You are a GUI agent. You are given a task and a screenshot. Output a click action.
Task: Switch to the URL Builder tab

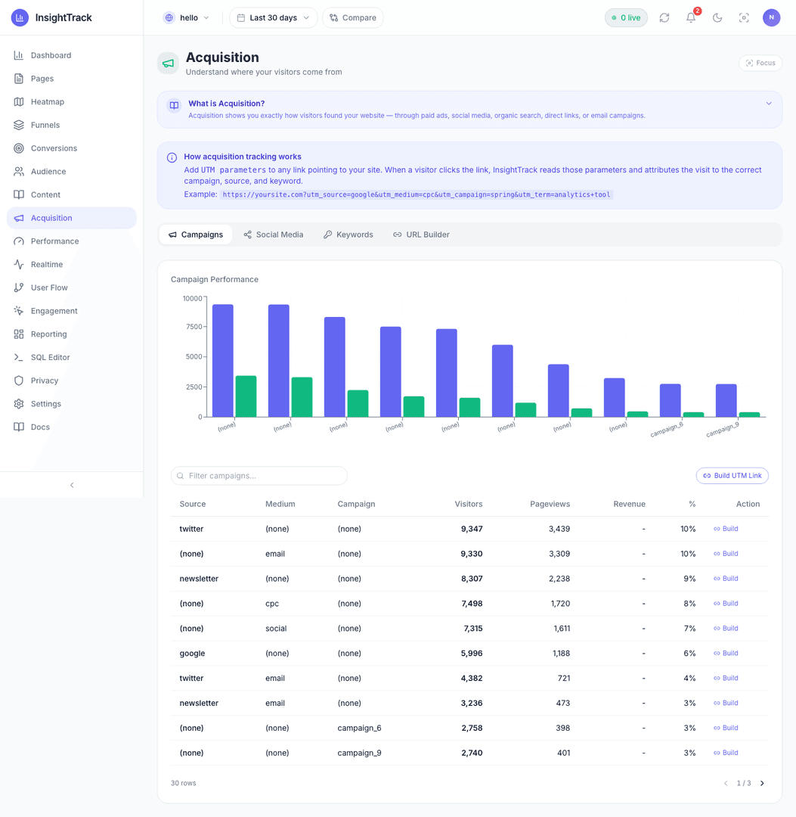[421, 235]
